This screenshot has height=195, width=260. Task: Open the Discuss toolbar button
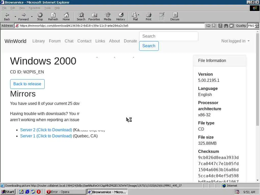click(175, 17)
